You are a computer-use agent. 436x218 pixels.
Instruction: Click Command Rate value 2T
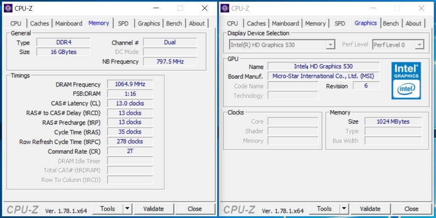130,151
